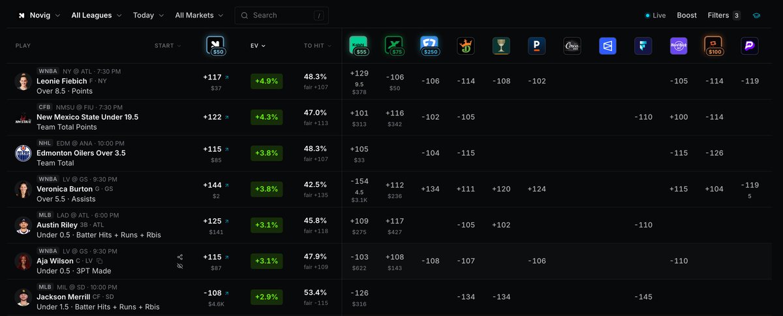Click the Boost button

(x=686, y=15)
